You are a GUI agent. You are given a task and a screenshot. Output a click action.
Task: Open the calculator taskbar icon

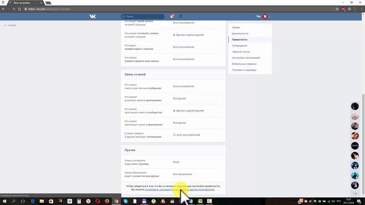coord(79,201)
